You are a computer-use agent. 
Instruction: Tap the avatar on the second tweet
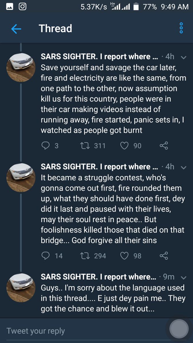(21, 178)
